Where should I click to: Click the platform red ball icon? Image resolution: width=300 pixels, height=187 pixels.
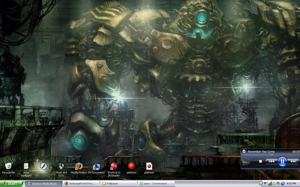[131, 166]
